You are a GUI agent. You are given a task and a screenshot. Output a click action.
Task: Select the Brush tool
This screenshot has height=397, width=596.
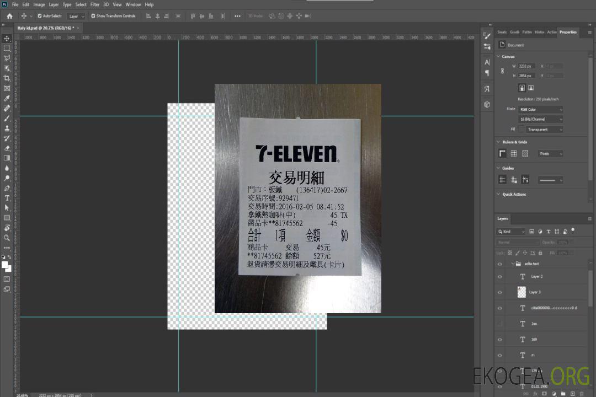(7, 118)
